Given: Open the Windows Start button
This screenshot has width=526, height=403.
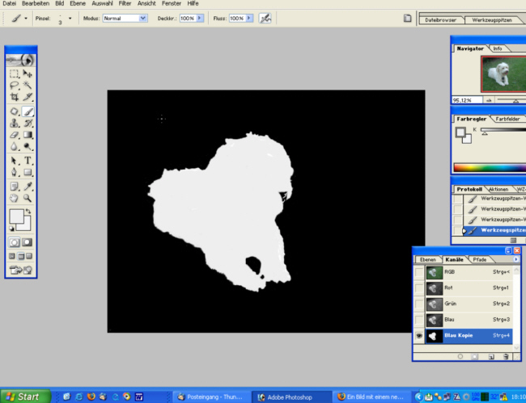Looking at the screenshot, I should [24, 397].
